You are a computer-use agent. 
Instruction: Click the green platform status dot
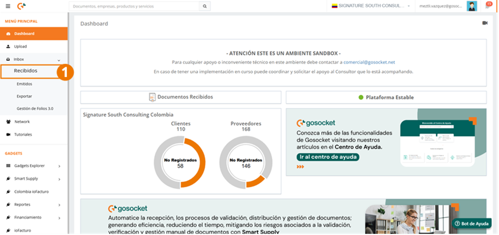pyautogui.click(x=361, y=97)
